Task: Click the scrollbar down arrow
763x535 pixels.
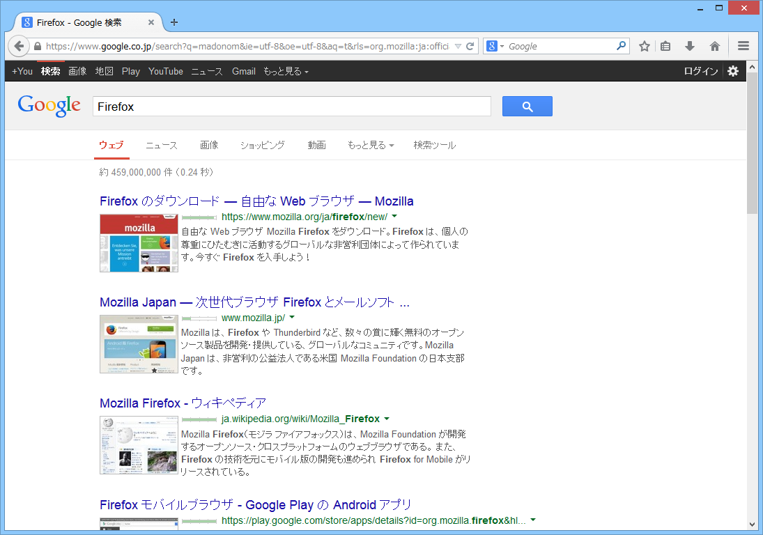Action: (x=753, y=525)
